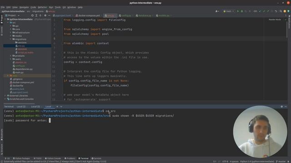291x163 pixels.
Task: Run the main configuration with green play icon
Action: pyautogui.click(x=238, y=11)
